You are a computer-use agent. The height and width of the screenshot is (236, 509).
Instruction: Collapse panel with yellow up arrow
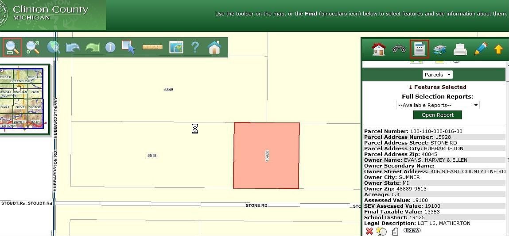[x=498, y=49]
